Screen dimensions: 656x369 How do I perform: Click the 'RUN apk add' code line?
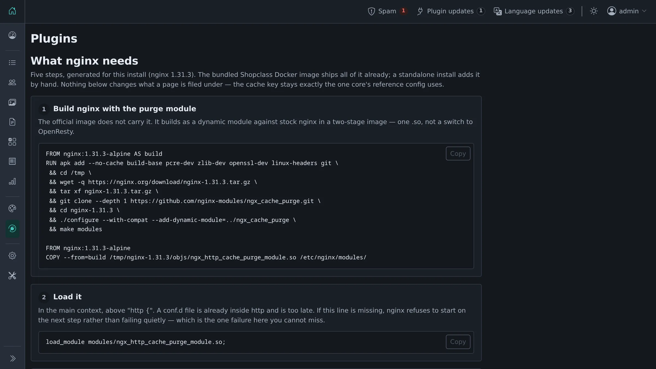coord(192,163)
